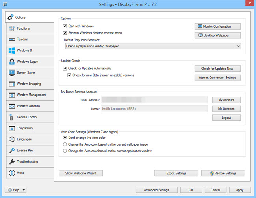Click the Window Snapping icon
This screenshot has width=256, height=198.
[12, 84]
